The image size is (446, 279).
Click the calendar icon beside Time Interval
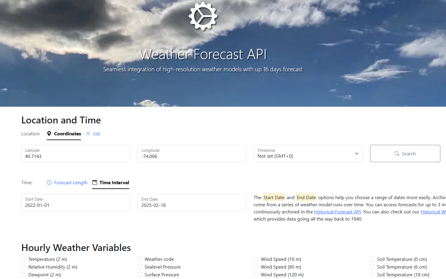(95, 182)
